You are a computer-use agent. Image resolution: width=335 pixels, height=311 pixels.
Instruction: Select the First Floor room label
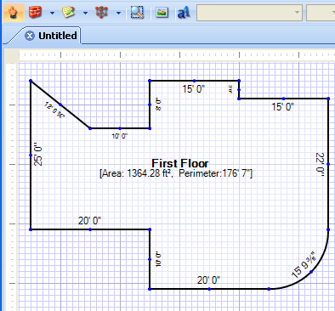180,163
